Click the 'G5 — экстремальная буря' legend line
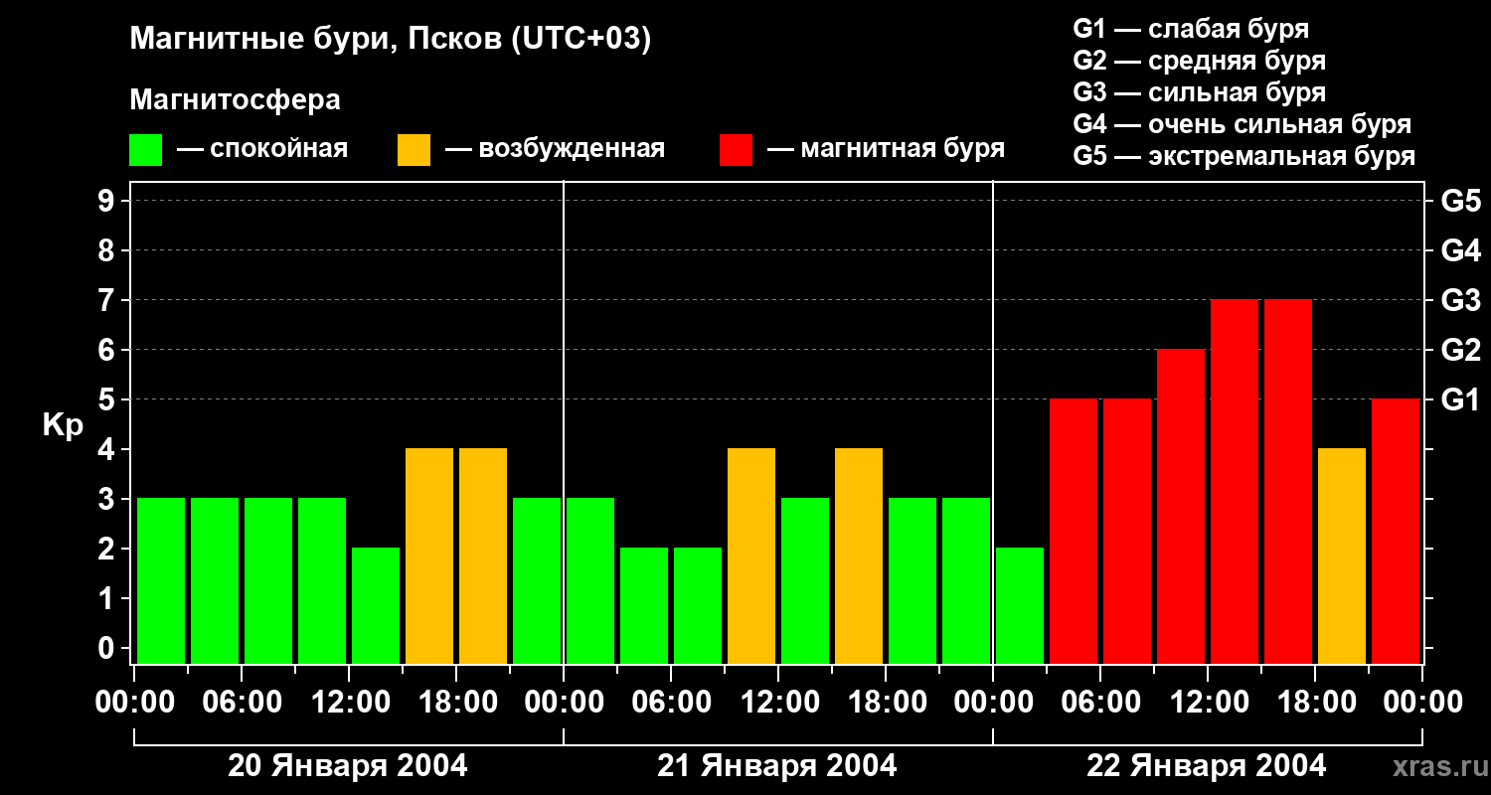 (x=1243, y=156)
